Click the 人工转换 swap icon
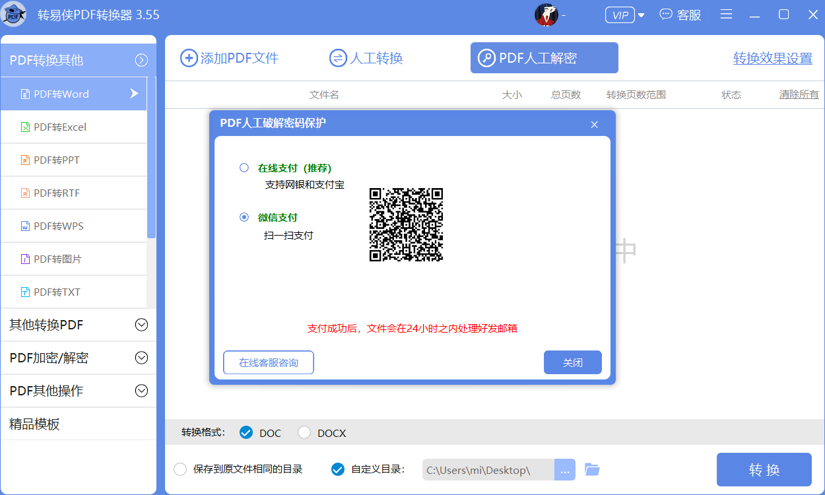The height and width of the screenshot is (495, 825). tap(338, 58)
